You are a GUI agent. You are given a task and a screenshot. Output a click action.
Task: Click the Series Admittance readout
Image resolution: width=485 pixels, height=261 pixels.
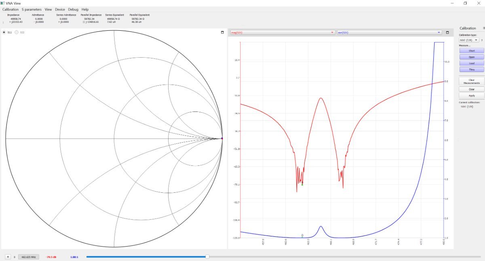tap(63, 20)
